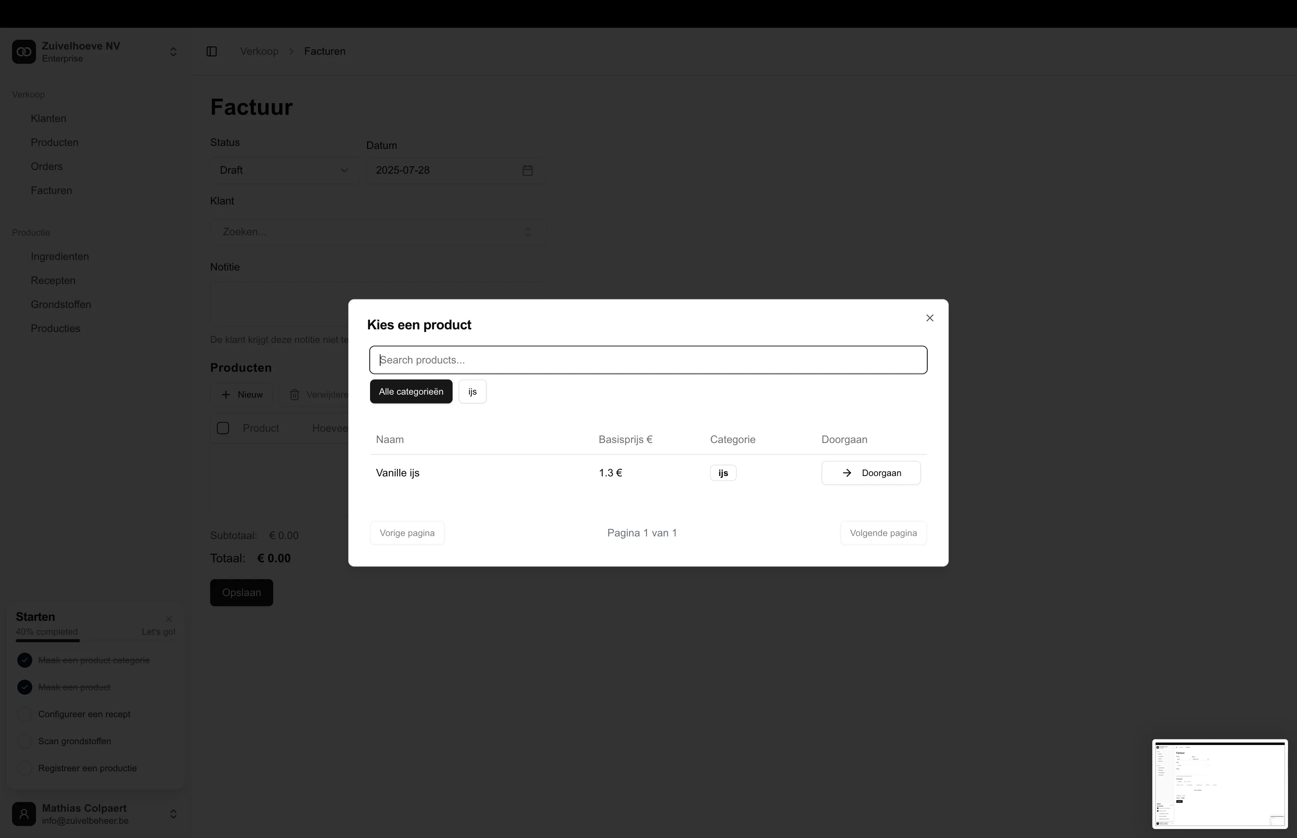Open the Zuivelhoeve NV organization switcher
1297x838 pixels.
(x=173, y=52)
